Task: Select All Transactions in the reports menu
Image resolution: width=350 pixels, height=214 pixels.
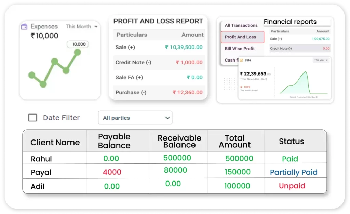Action: [x=241, y=25]
